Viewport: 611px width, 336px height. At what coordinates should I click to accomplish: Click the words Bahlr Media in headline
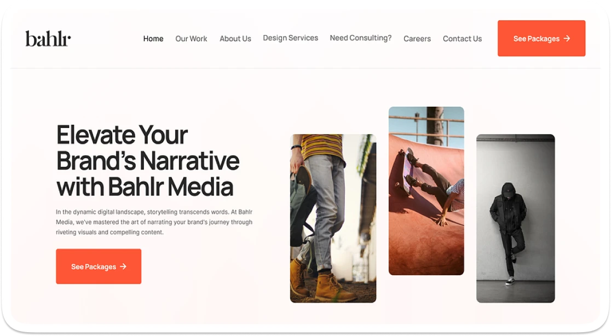(x=171, y=187)
